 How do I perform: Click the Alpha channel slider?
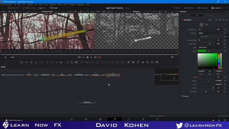click(206, 88)
